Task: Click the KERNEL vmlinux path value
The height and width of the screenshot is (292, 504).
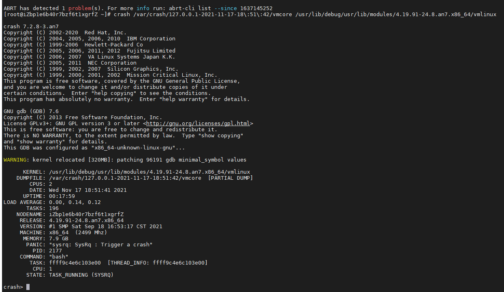Action: [x=149, y=172]
